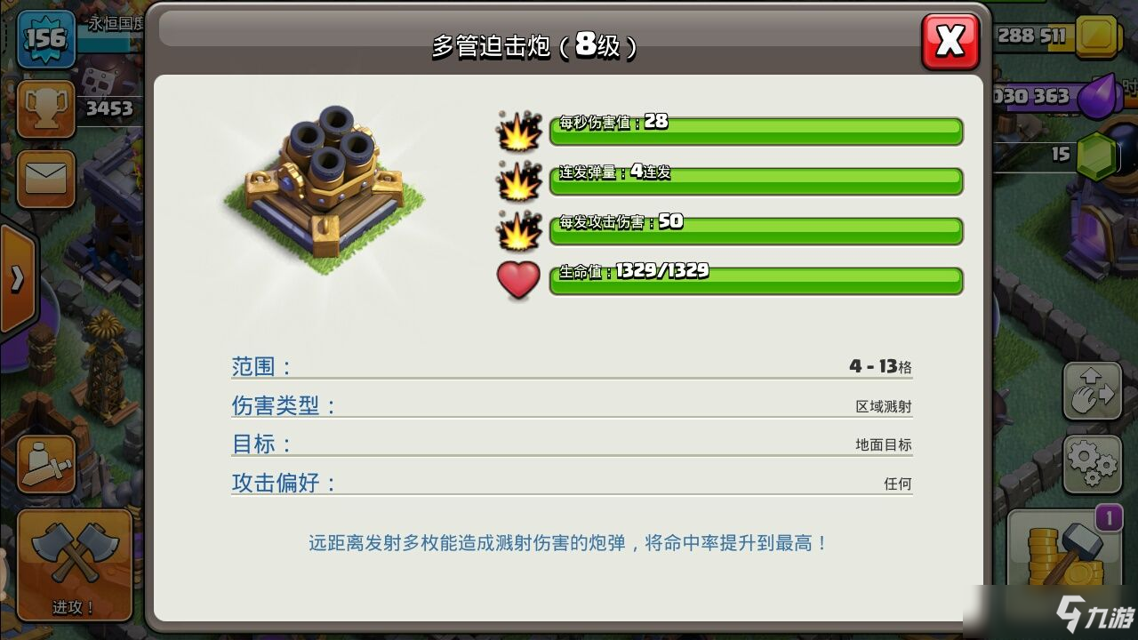The image size is (1138, 640).
Task: Tap the damage per shot 50 bar
Action: 756,230
